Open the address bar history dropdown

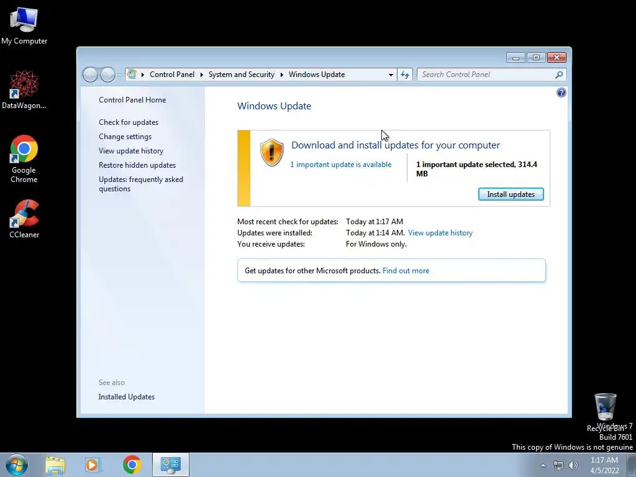[x=391, y=75]
